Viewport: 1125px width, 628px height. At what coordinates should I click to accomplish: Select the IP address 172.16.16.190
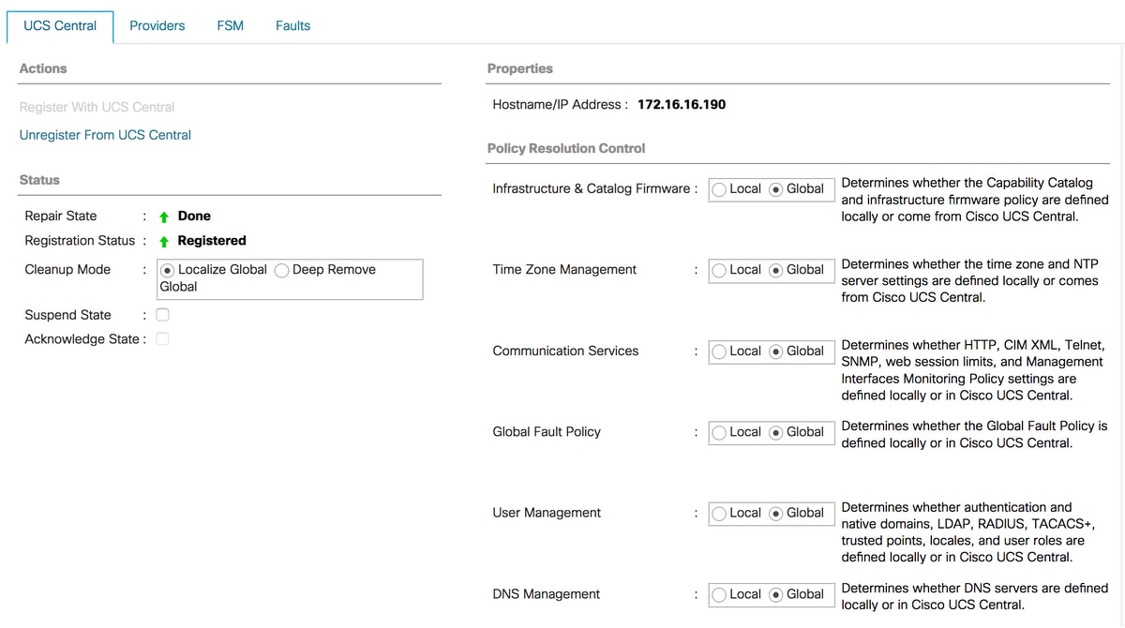click(x=682, y=104)
